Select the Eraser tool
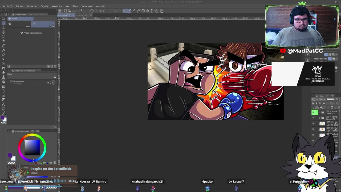This screenshot has width=341, height=192. point(3,73)
